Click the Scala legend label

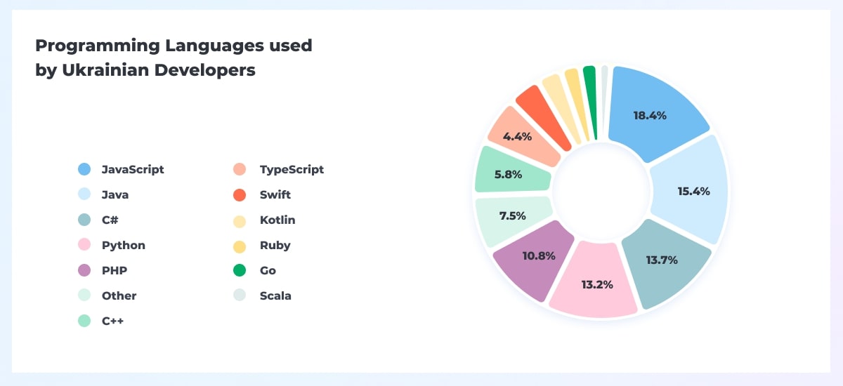275,295
